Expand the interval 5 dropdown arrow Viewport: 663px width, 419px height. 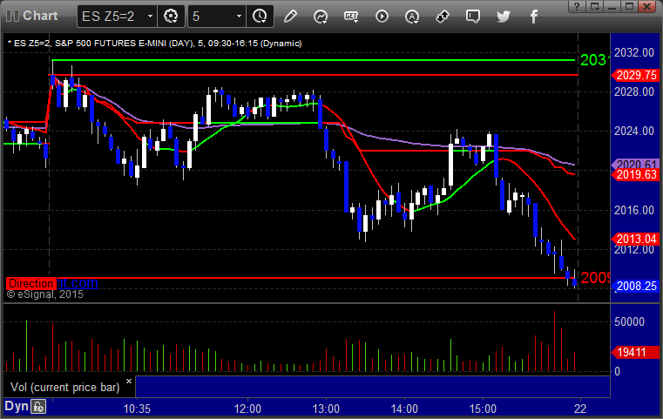coord(239,17)
